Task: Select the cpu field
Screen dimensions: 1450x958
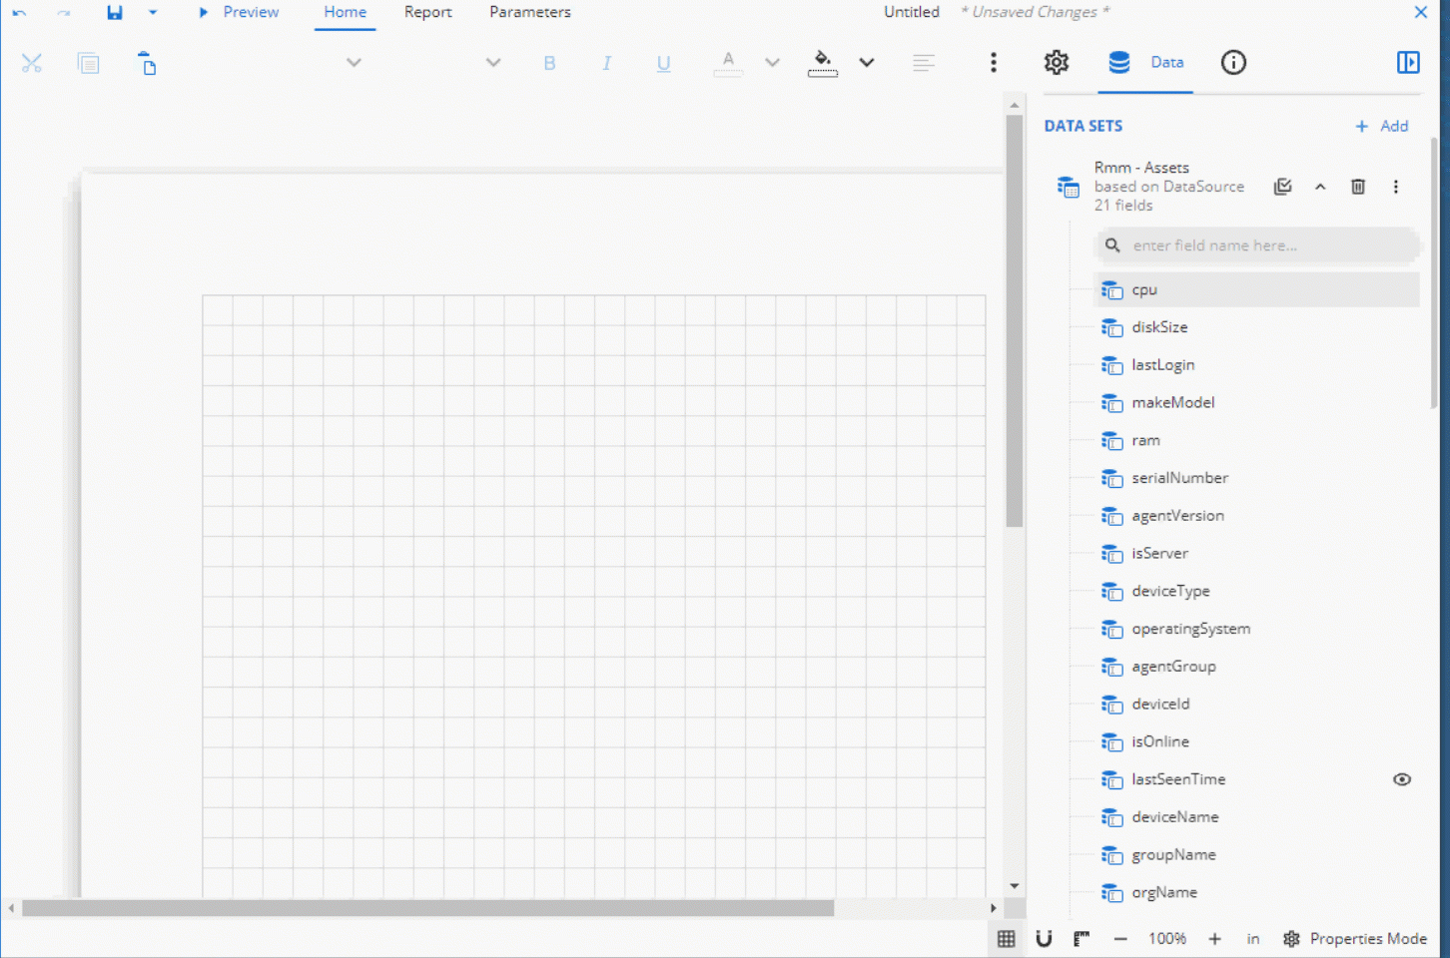Action: click(x=1256, y=289)
